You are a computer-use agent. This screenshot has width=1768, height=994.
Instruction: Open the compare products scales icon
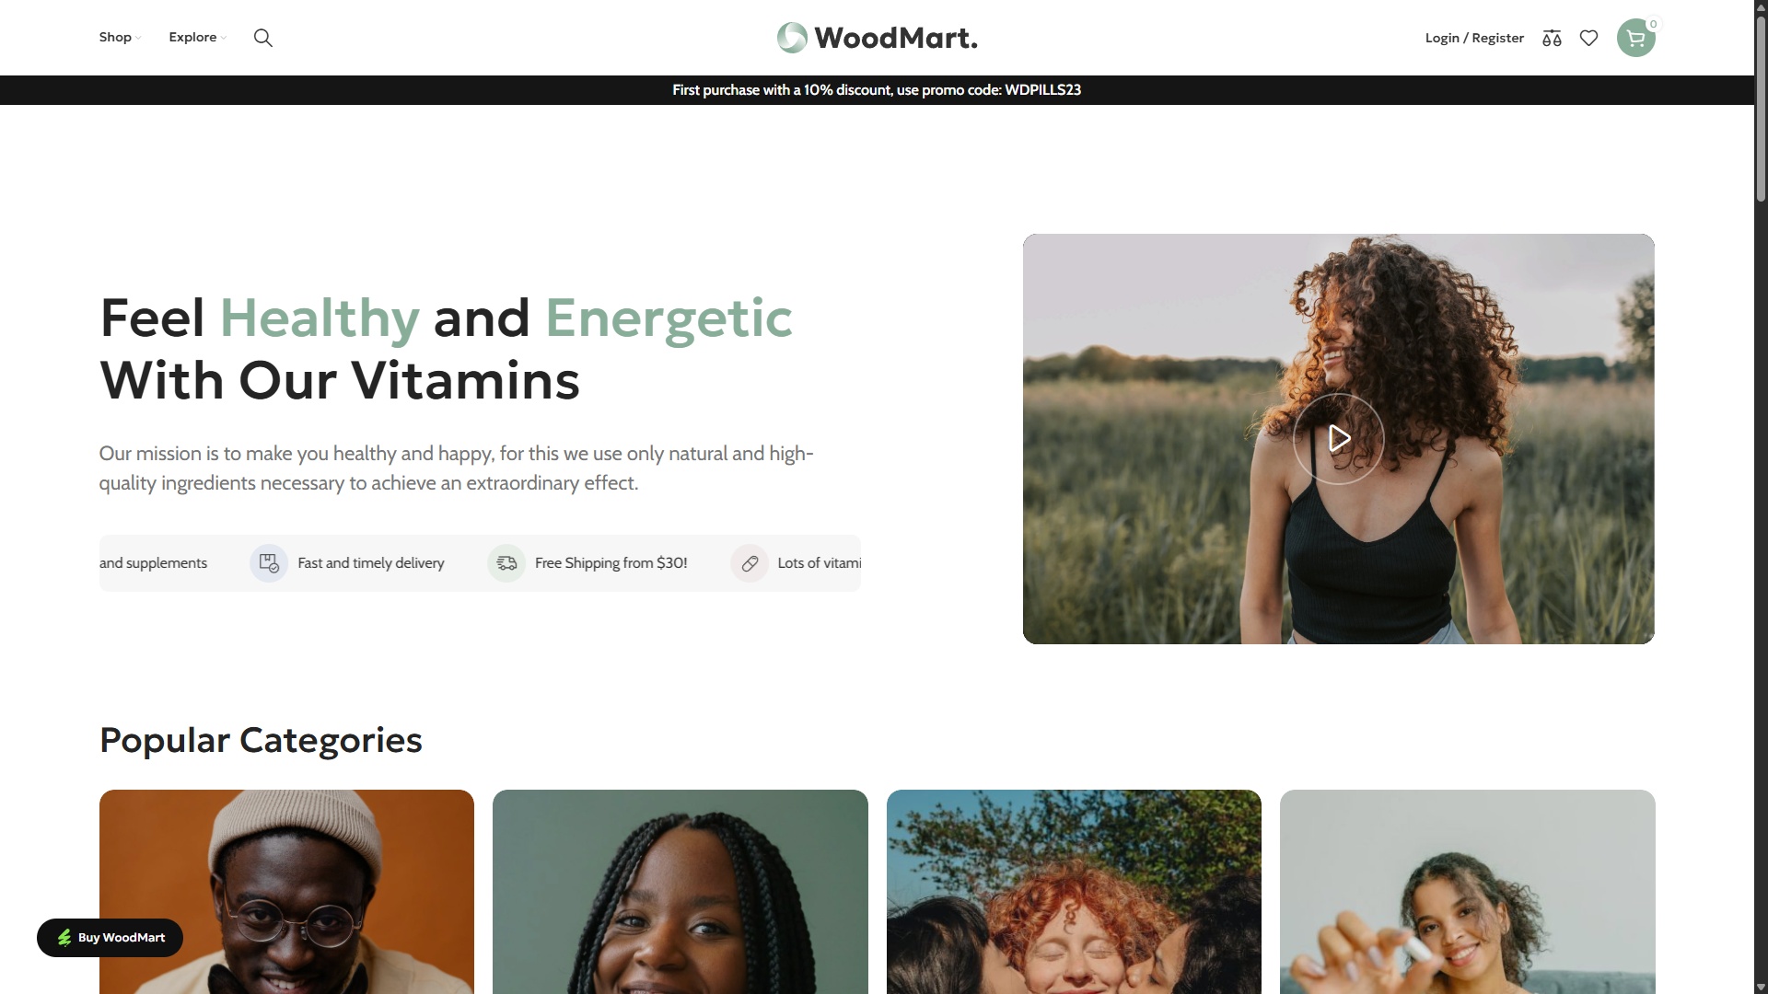click(1552, 38)
